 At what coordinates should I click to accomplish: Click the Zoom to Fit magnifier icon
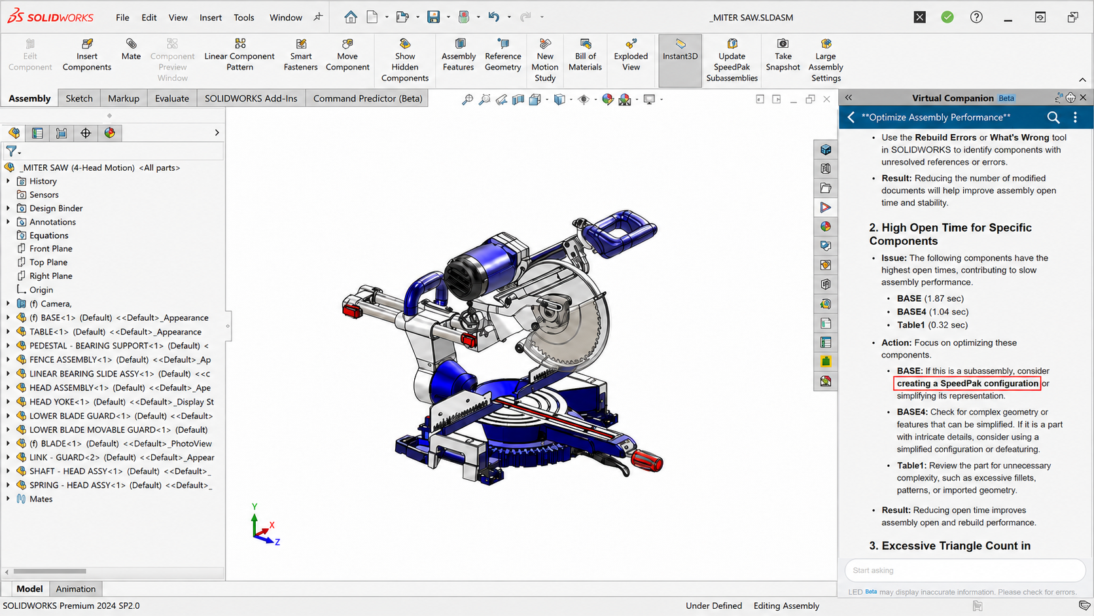click(467, 100)
